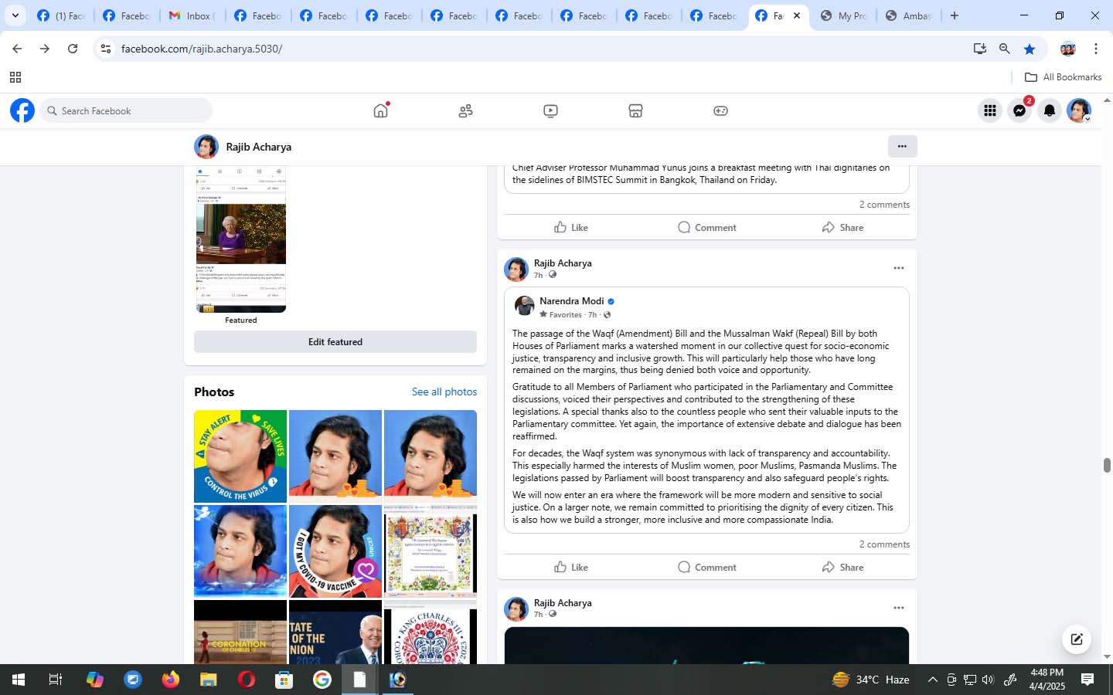Image resolution: width=1113 pixels, height=695 pixels.
Task: Switch to the Inbox Gmail tab
Action: [192, 15]
